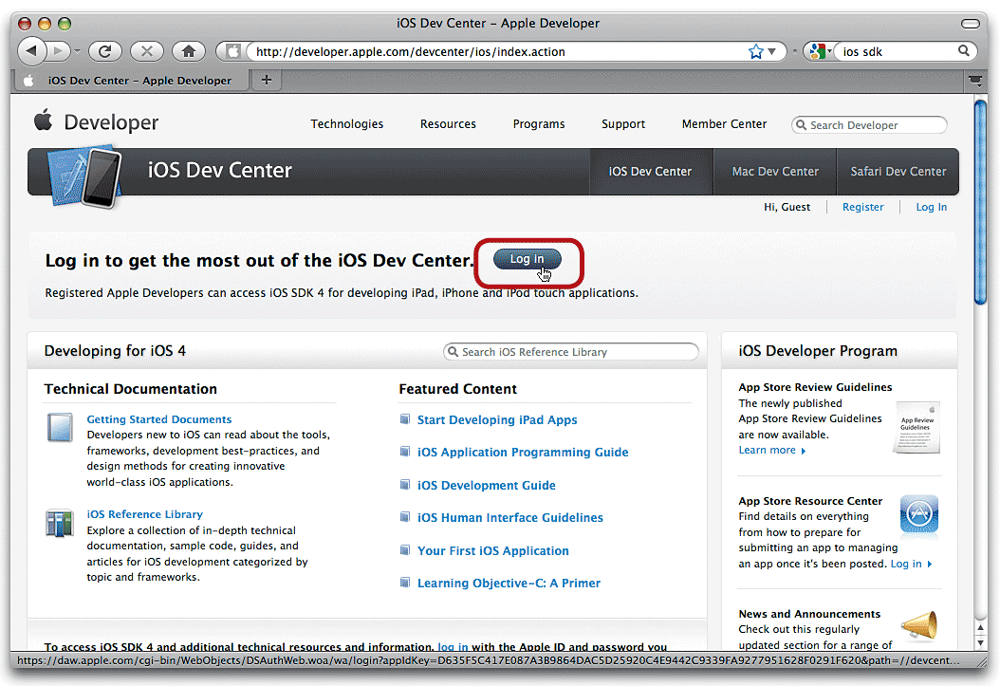
Task: Click bullet icon beside iOS Human Interface Guidelines
Action: click(404, 517)
